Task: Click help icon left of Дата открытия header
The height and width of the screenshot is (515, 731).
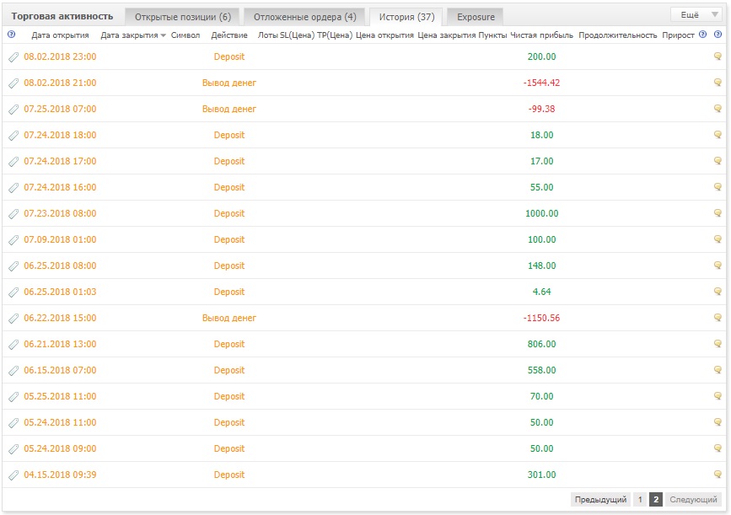Action: [x=12, y=35]
